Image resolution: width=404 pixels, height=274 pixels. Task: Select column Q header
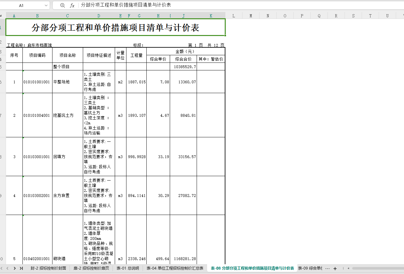[x=319, y=16]
